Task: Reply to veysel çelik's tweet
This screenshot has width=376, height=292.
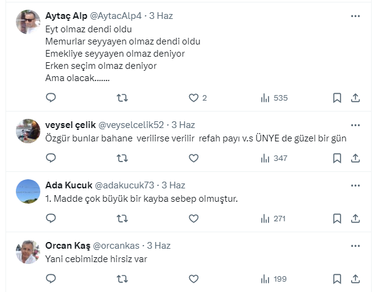Action: point(51,158)
